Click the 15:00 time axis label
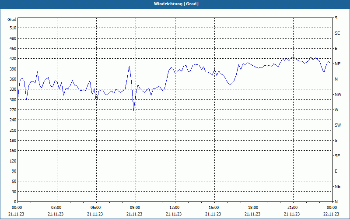This screenshot has height=219, width=350. tap(214, 208)
